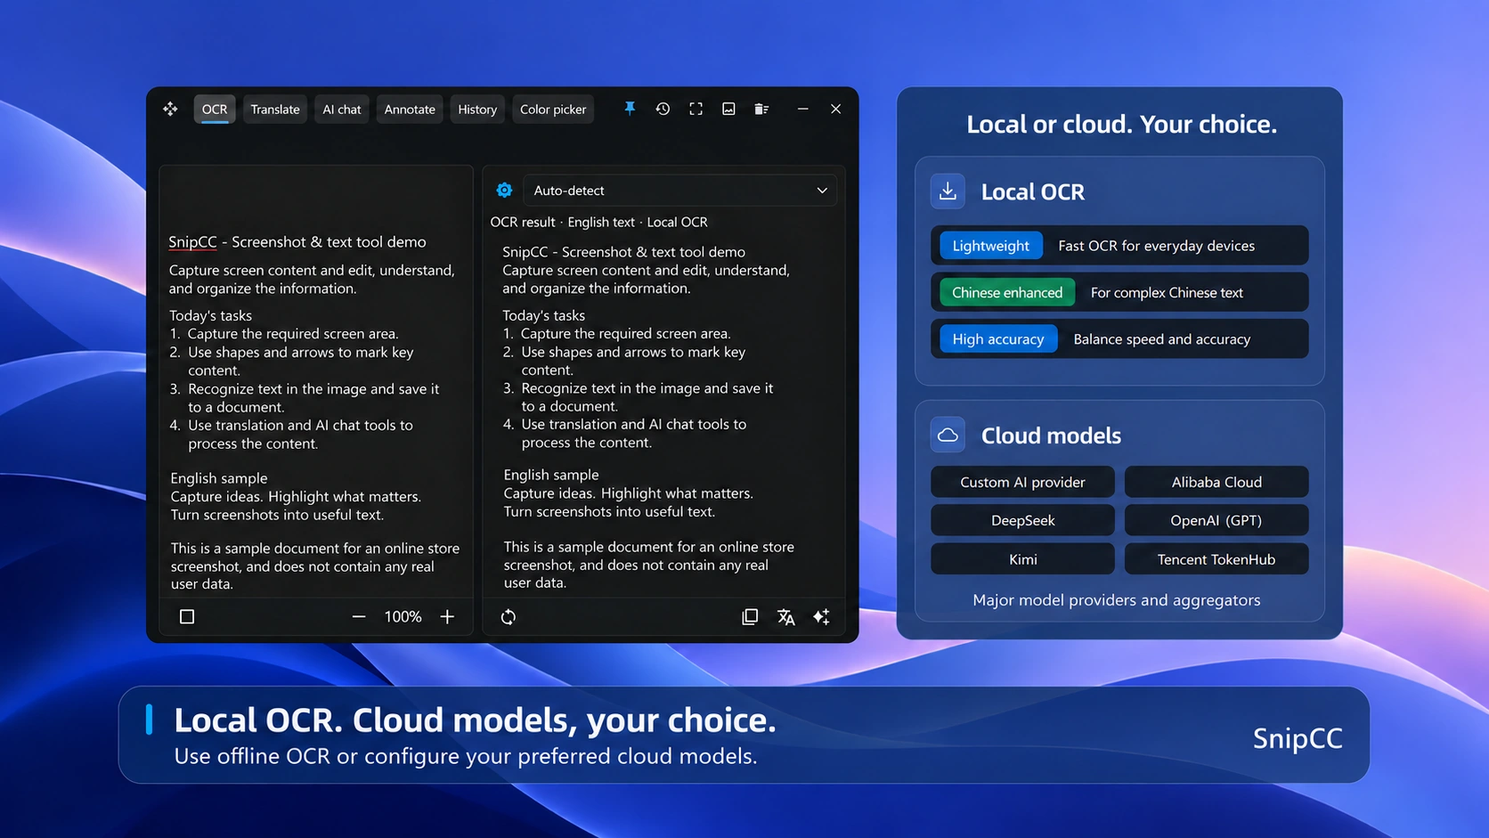Choose Kimi provider
Viewport: 1489px width, 838px height.
pos(1022,559)
